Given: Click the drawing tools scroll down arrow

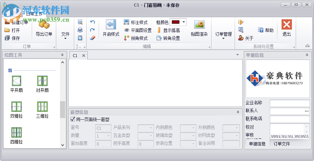Looking at the screenshot, I should [63, 145].
